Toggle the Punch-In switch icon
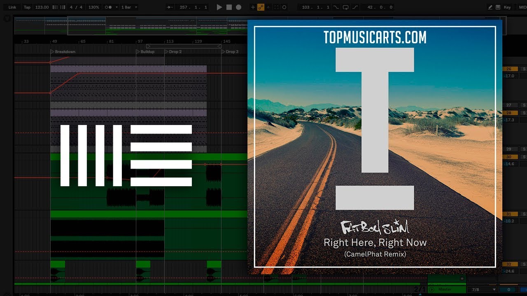 (x=336, y=7)
